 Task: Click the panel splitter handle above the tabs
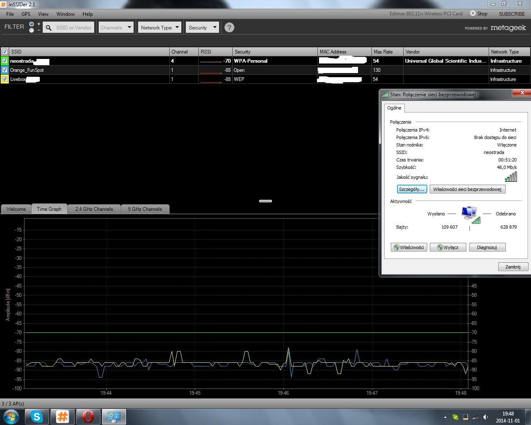[x=265, y=201]
